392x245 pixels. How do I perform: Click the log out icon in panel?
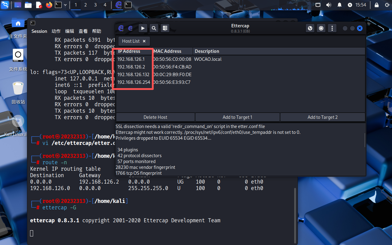point(386,5)
